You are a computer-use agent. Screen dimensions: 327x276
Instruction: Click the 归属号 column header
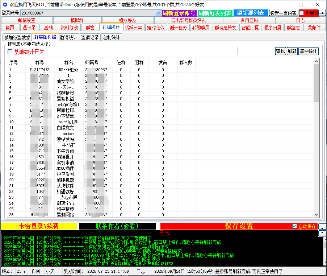(x=98, y=62)
